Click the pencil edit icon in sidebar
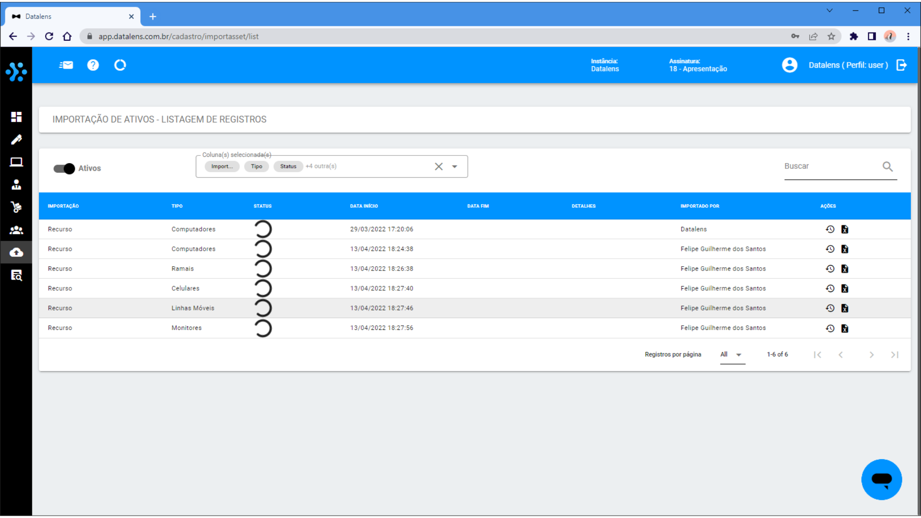Screen dimensions: 921x518 [x=16, y=140]
